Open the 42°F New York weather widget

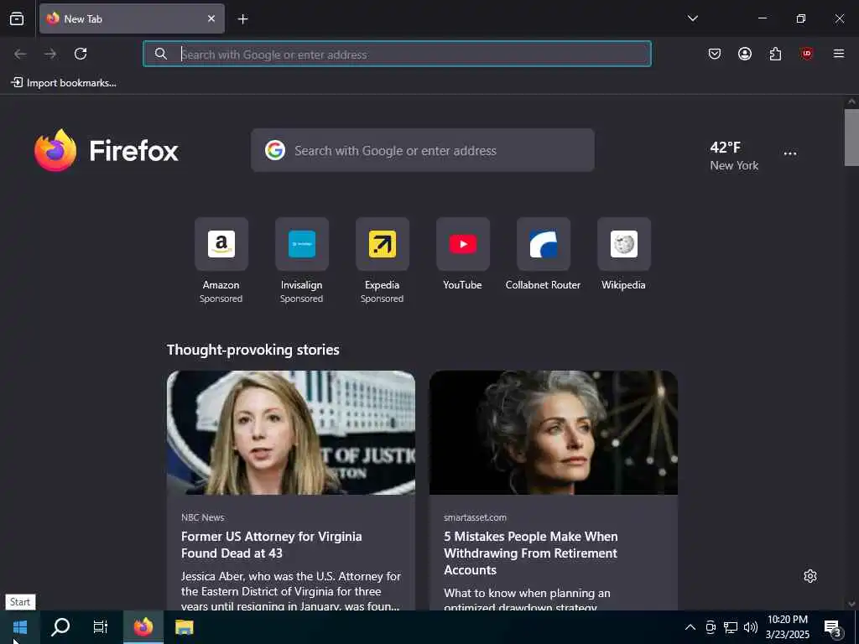tap(734, 156)
